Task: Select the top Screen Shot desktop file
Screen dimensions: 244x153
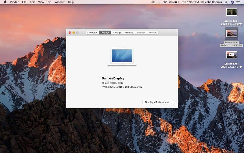Action: click(231, 12)
